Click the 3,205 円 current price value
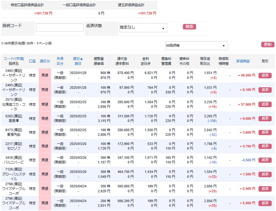Image resolution: width=276 pixels, height=211 pixels. pyautogui.click(x=210, y=116)
